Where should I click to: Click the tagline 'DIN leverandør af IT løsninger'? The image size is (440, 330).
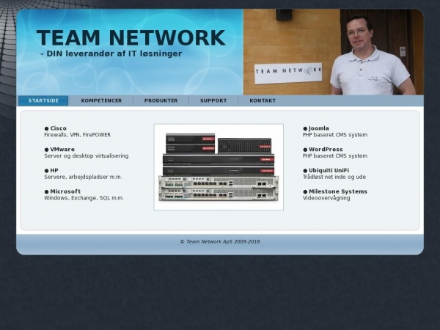point(111,54)
